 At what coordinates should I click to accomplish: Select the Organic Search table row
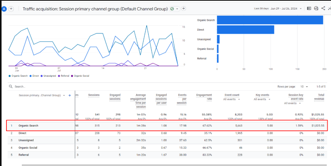click(x=29, y=125)
